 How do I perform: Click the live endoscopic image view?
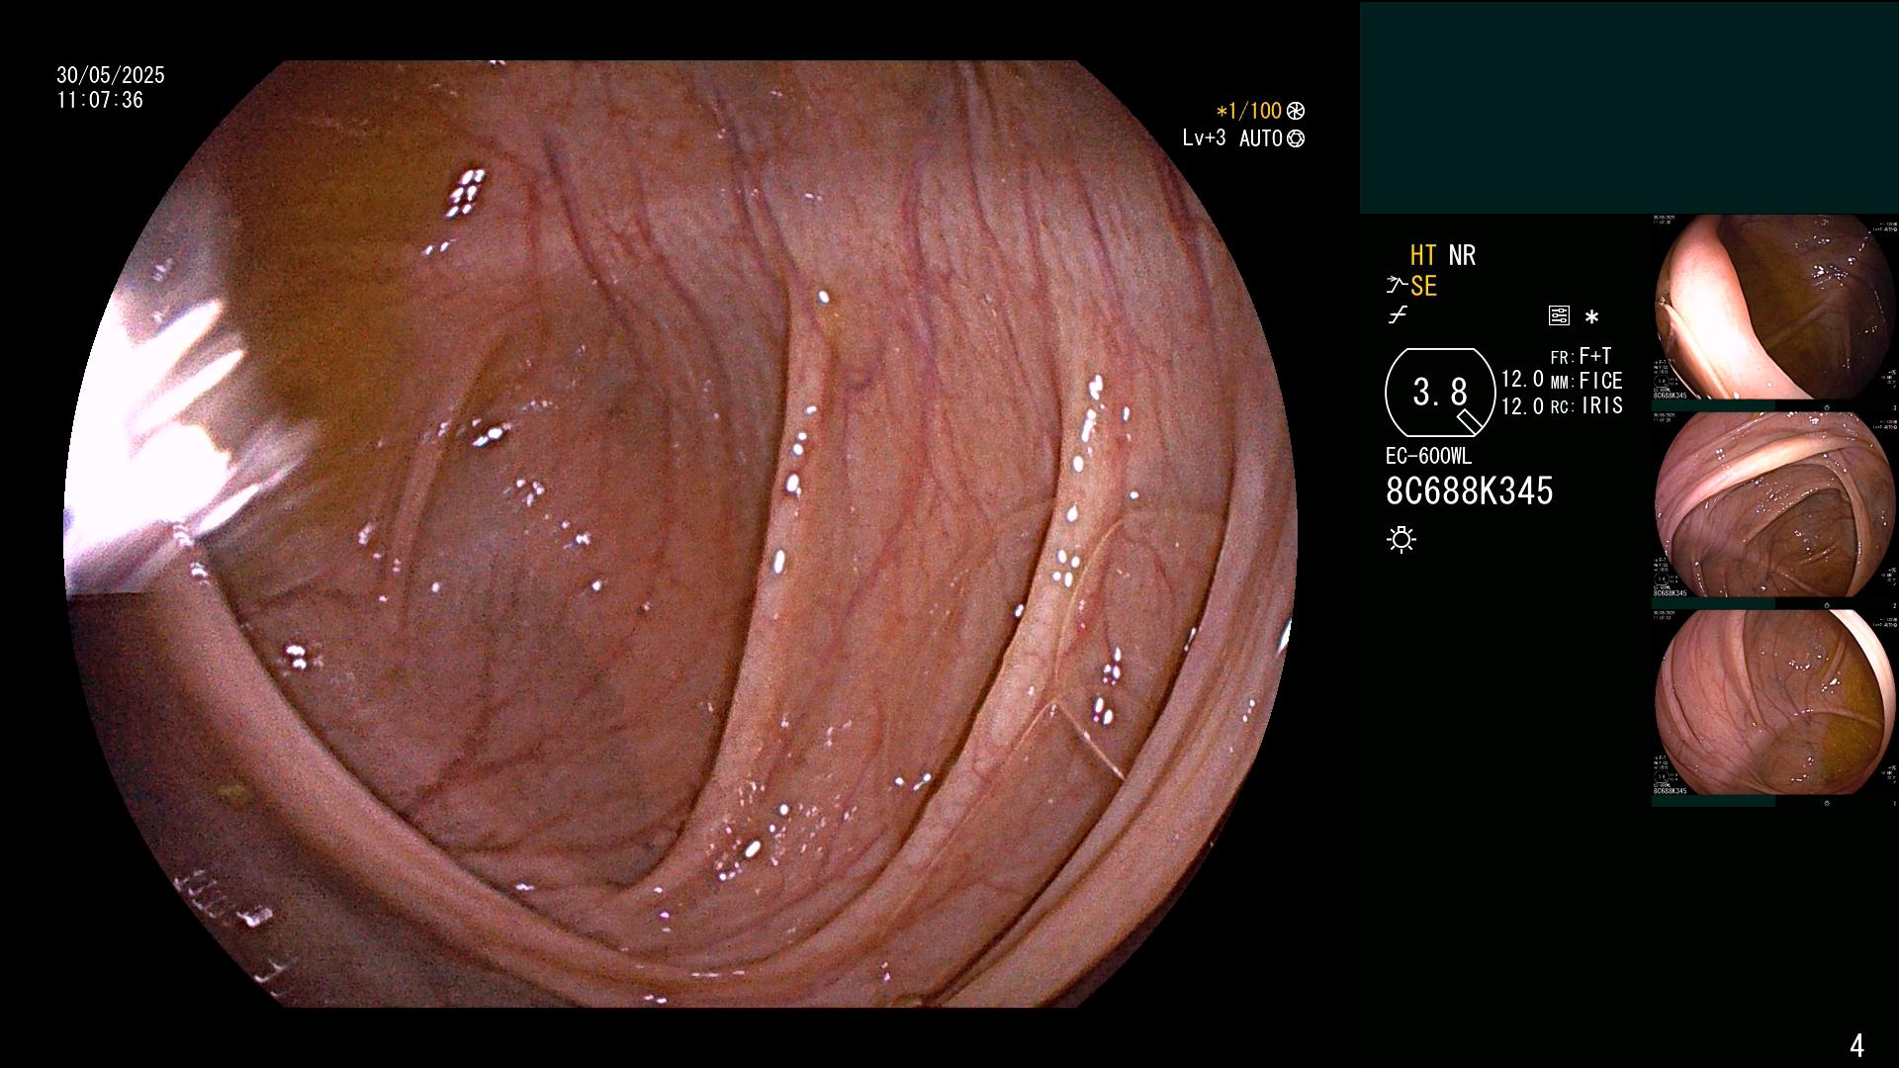680,534
